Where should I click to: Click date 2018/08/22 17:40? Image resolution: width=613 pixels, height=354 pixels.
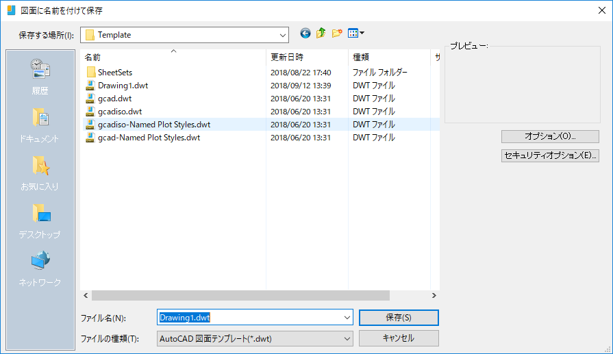coord(301,73)
